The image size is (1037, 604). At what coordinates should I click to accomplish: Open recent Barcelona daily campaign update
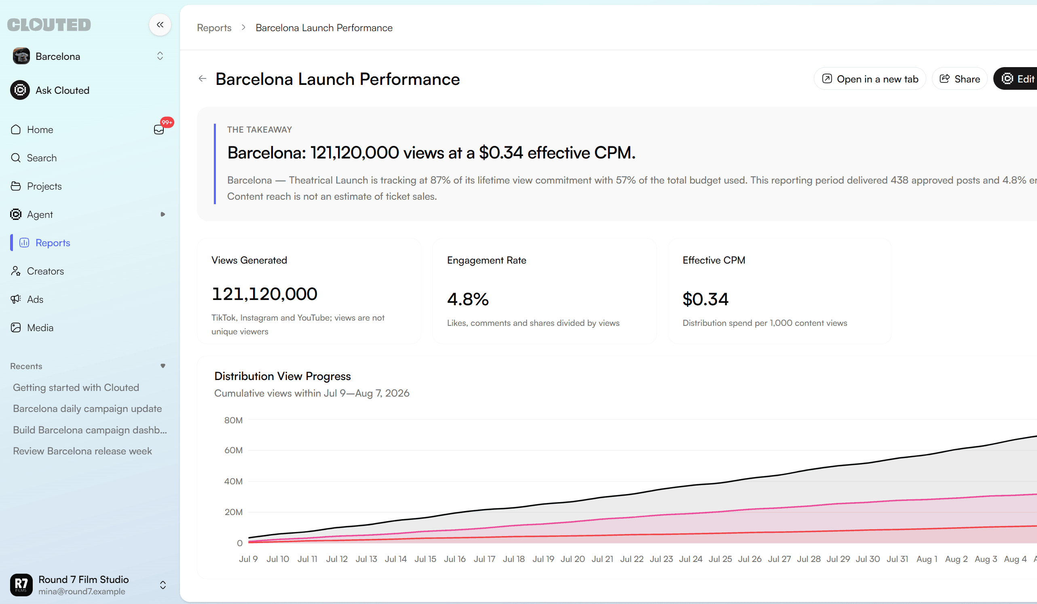click(x=87, y=409)
